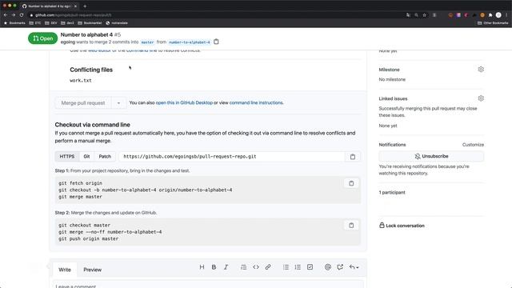The image size is (512, 288).
Task: Expand merge method dropdown arrow
Action: 118,103
